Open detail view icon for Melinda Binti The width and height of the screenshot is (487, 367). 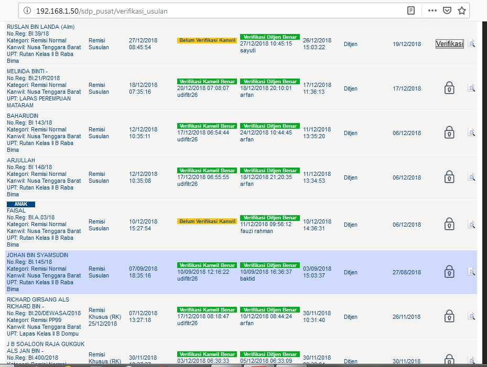coord(471,88)
